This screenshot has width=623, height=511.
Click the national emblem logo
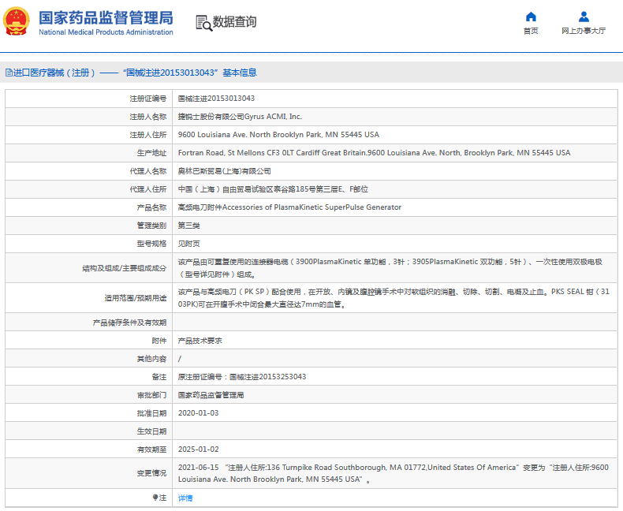(17, 21)
